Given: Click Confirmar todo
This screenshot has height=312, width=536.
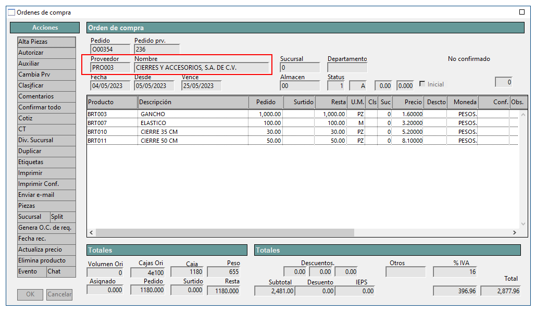Looking at the screenshot, I should pos(46,107).
